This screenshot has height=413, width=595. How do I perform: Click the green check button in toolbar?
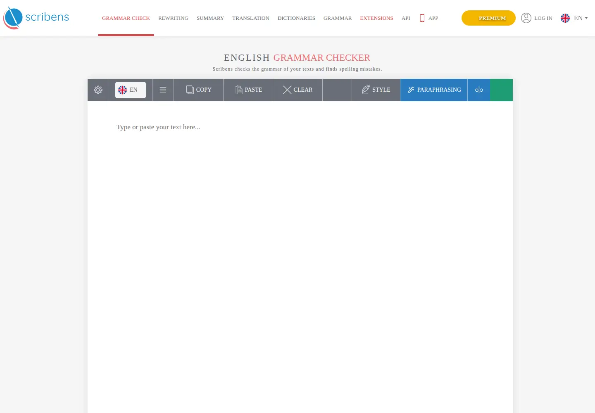tap(502, 90)
